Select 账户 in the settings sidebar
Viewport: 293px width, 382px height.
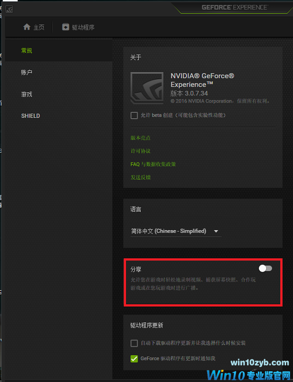pyautogui.click(x=59, y=72)
